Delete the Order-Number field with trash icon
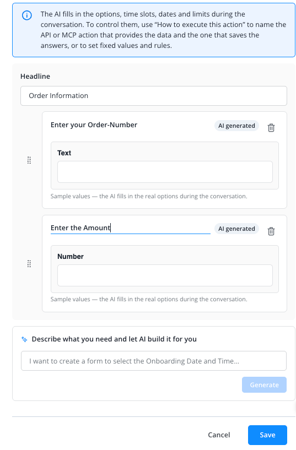Screen dimensions: 296x450 (x=271, y=127)
